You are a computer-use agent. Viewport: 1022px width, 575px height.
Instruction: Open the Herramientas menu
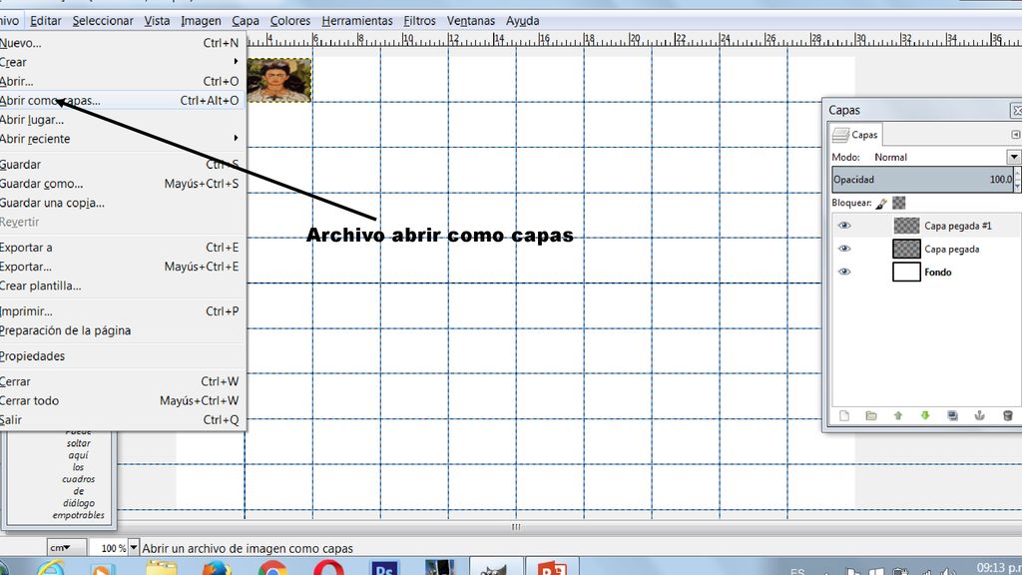[x=357, y=21]
